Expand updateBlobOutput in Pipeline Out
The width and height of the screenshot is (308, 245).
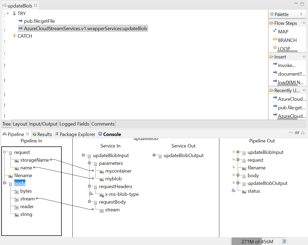238,183
